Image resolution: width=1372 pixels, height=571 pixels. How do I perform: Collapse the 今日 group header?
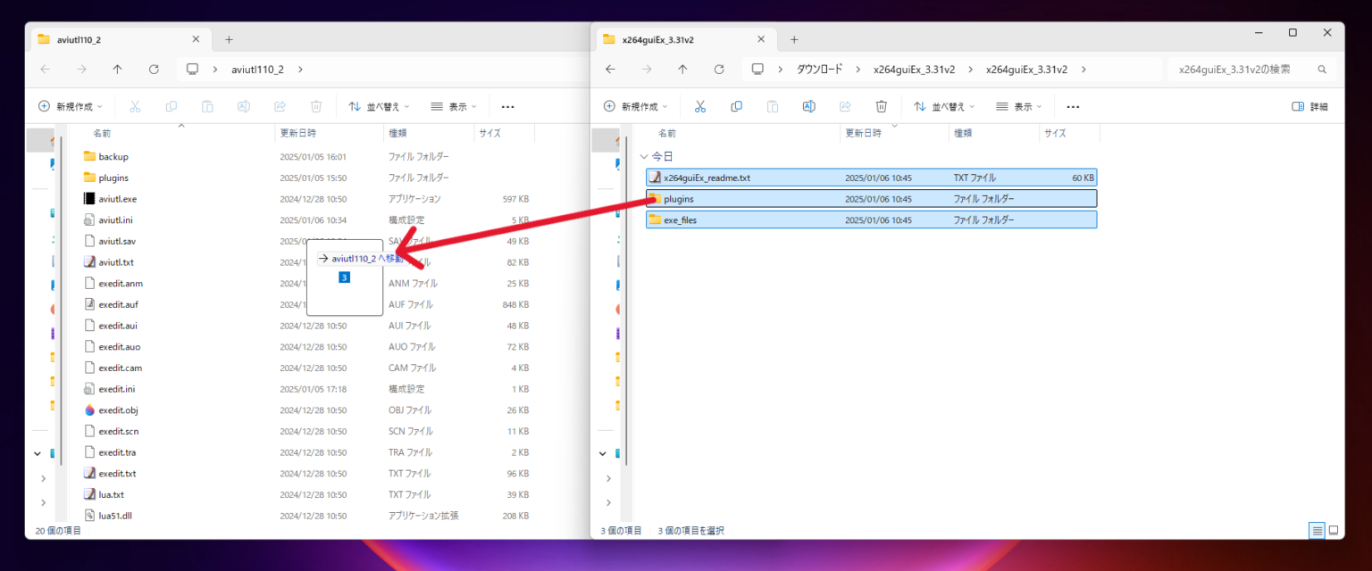pyautogui.click(x=645, y=156)
